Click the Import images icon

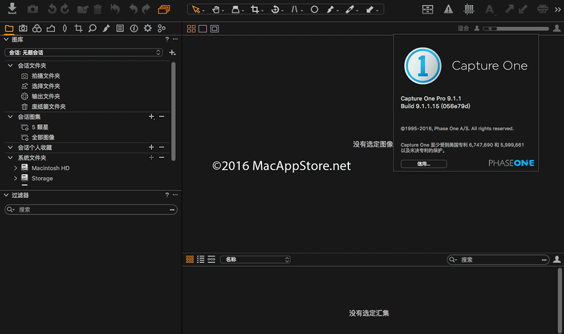12,9
